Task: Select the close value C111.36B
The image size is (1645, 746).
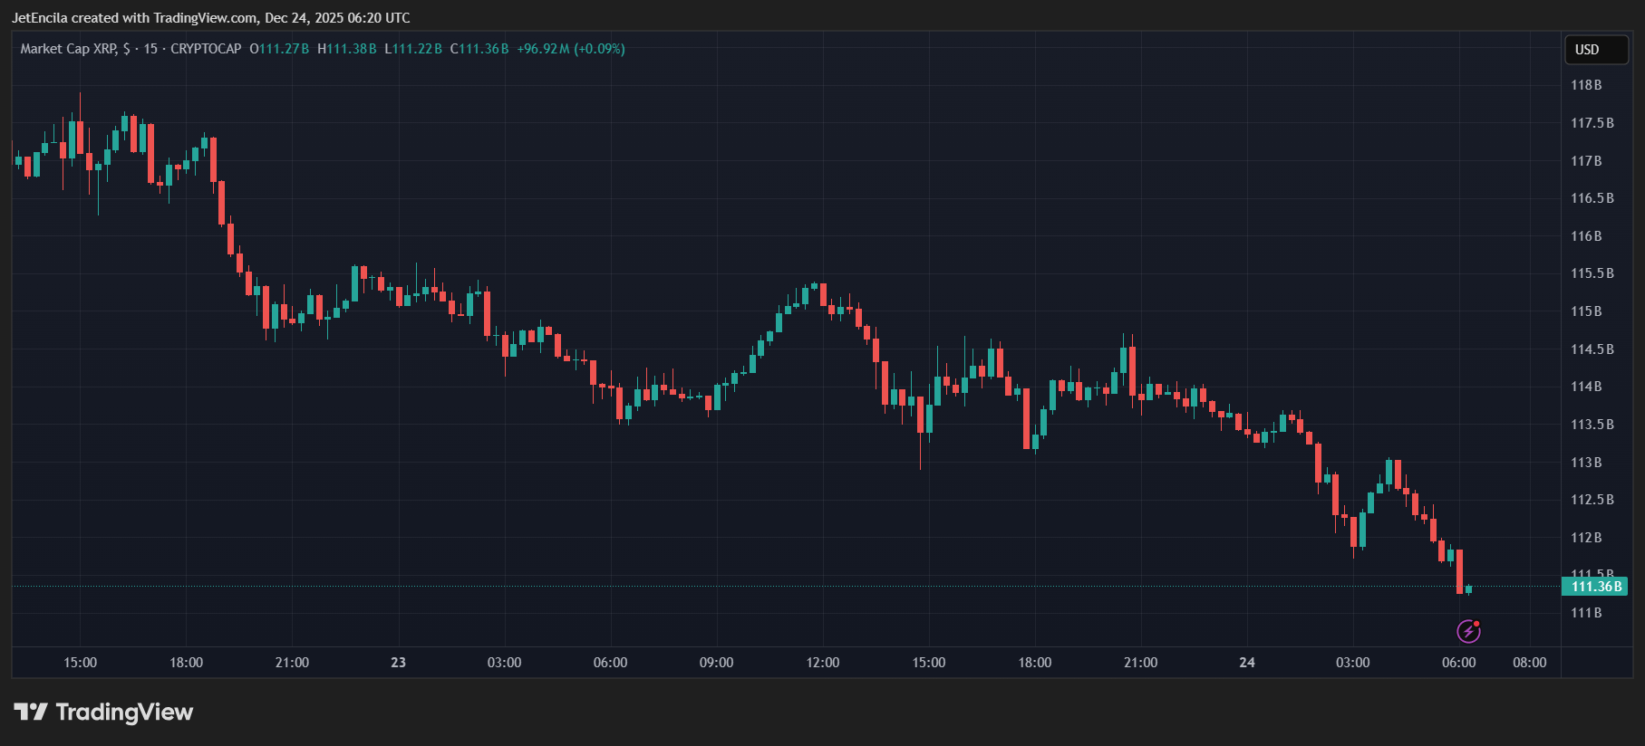Action: [479, 49]
